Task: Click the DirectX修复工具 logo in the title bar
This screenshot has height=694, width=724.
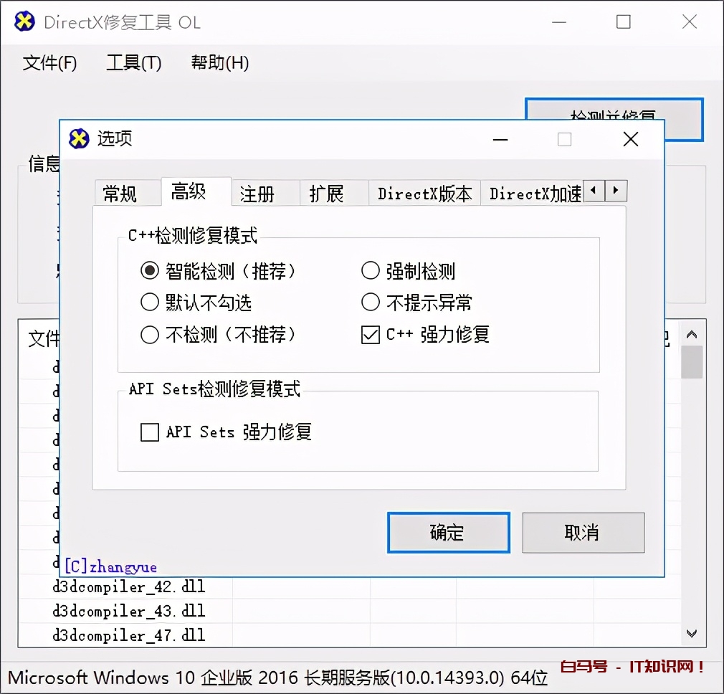Action: click(24, 22)
